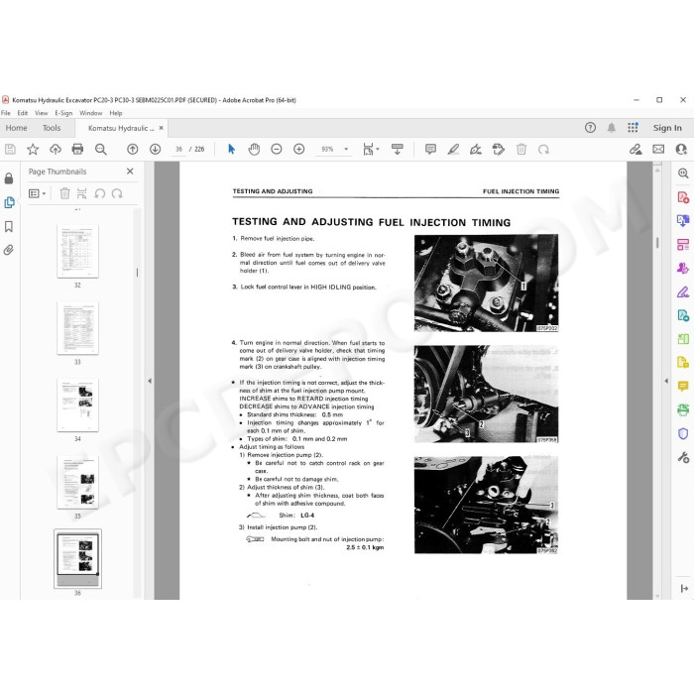Viewport: 694px width, 694px height.
Task: Click the Sign In button
Action: pyautogui.click(x=667, y=128)
